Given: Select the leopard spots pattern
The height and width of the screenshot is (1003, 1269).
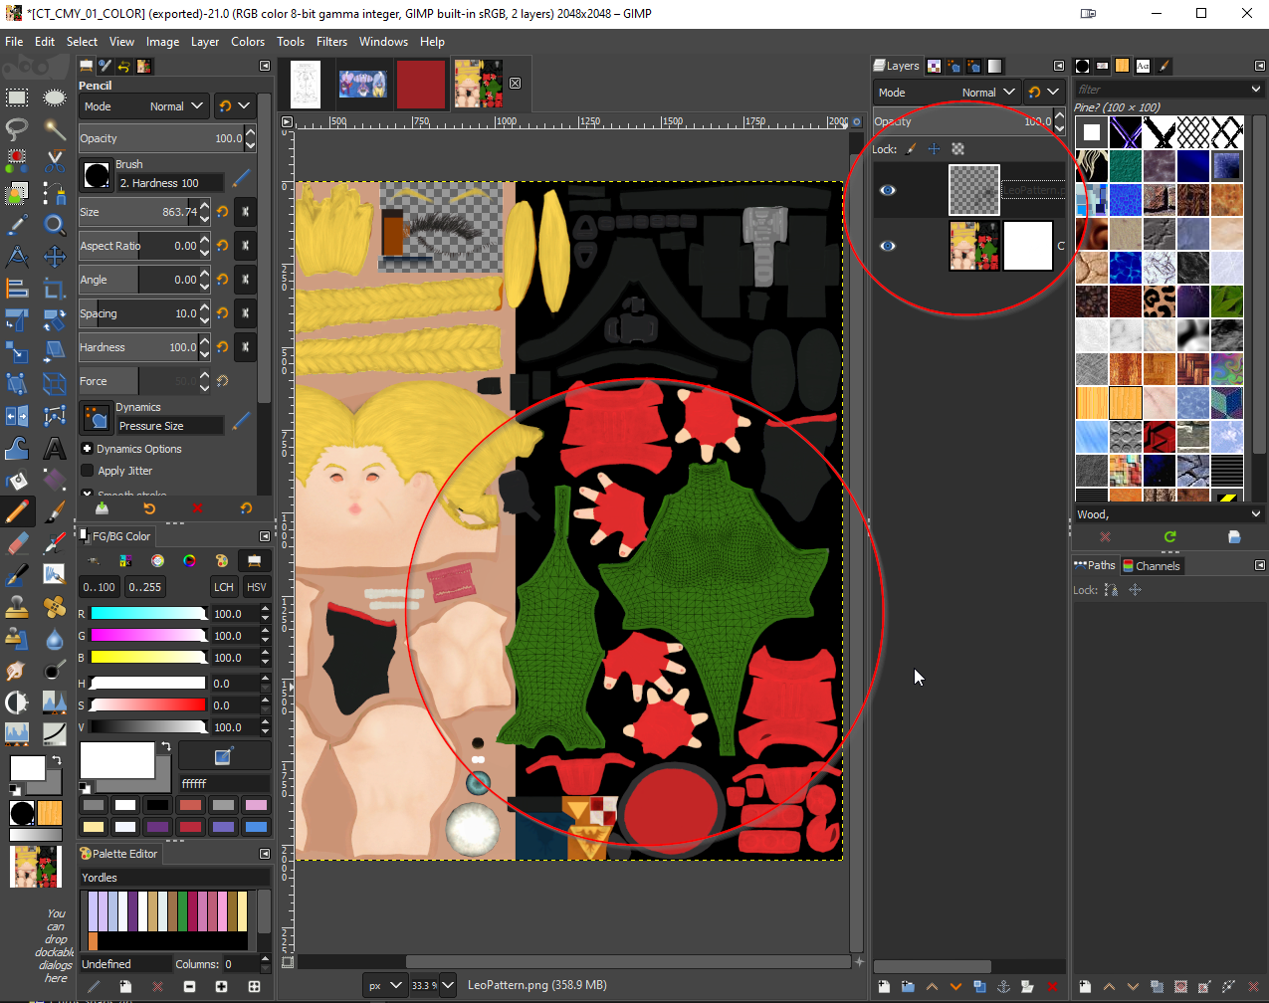Looking at the screenshot, I should tap(1161, 301).
